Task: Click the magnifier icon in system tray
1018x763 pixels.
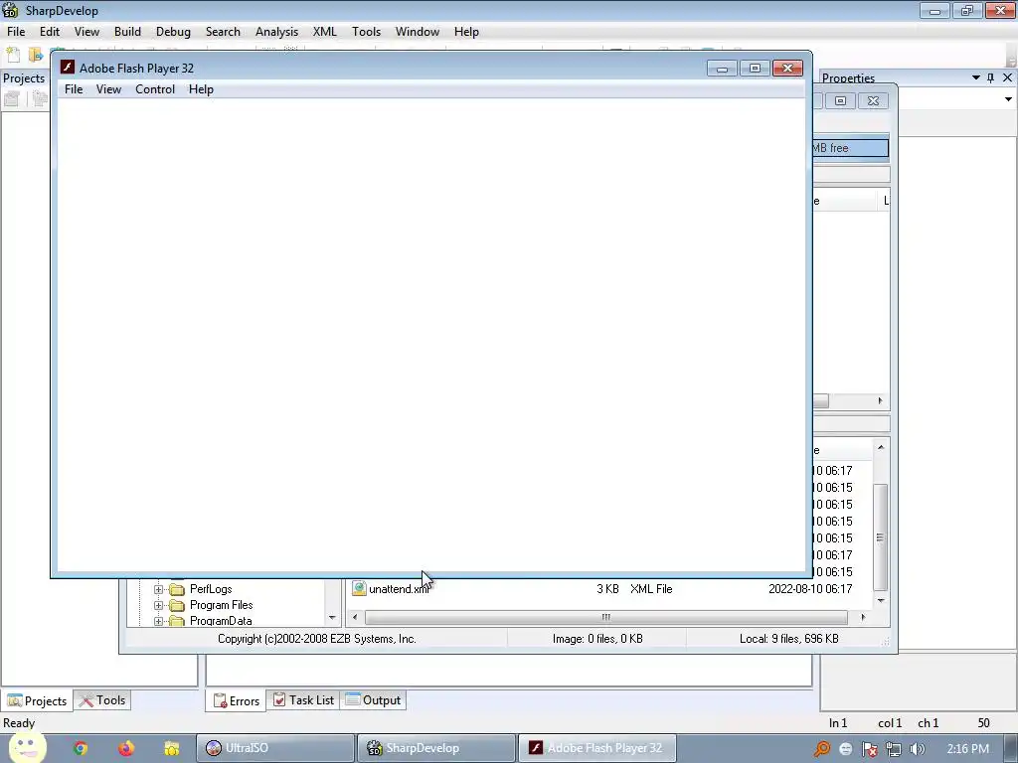Action: (x=822, y=749)
